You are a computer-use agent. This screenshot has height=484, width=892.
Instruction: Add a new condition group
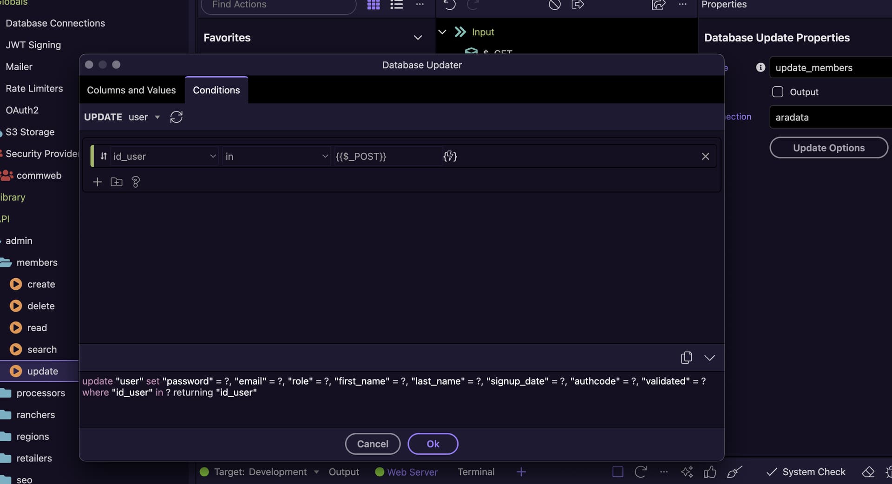(117, 182)
